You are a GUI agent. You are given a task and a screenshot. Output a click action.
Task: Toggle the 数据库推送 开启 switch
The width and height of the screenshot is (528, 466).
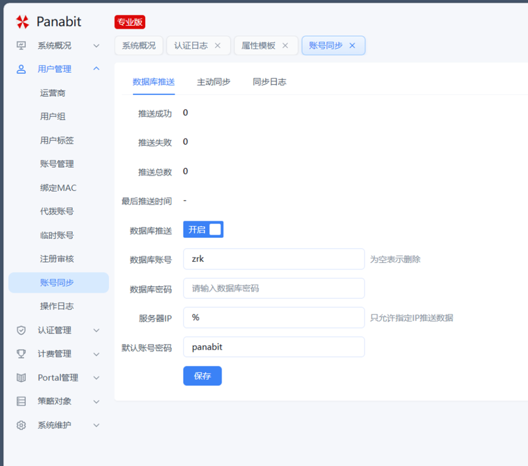point(203,230)
